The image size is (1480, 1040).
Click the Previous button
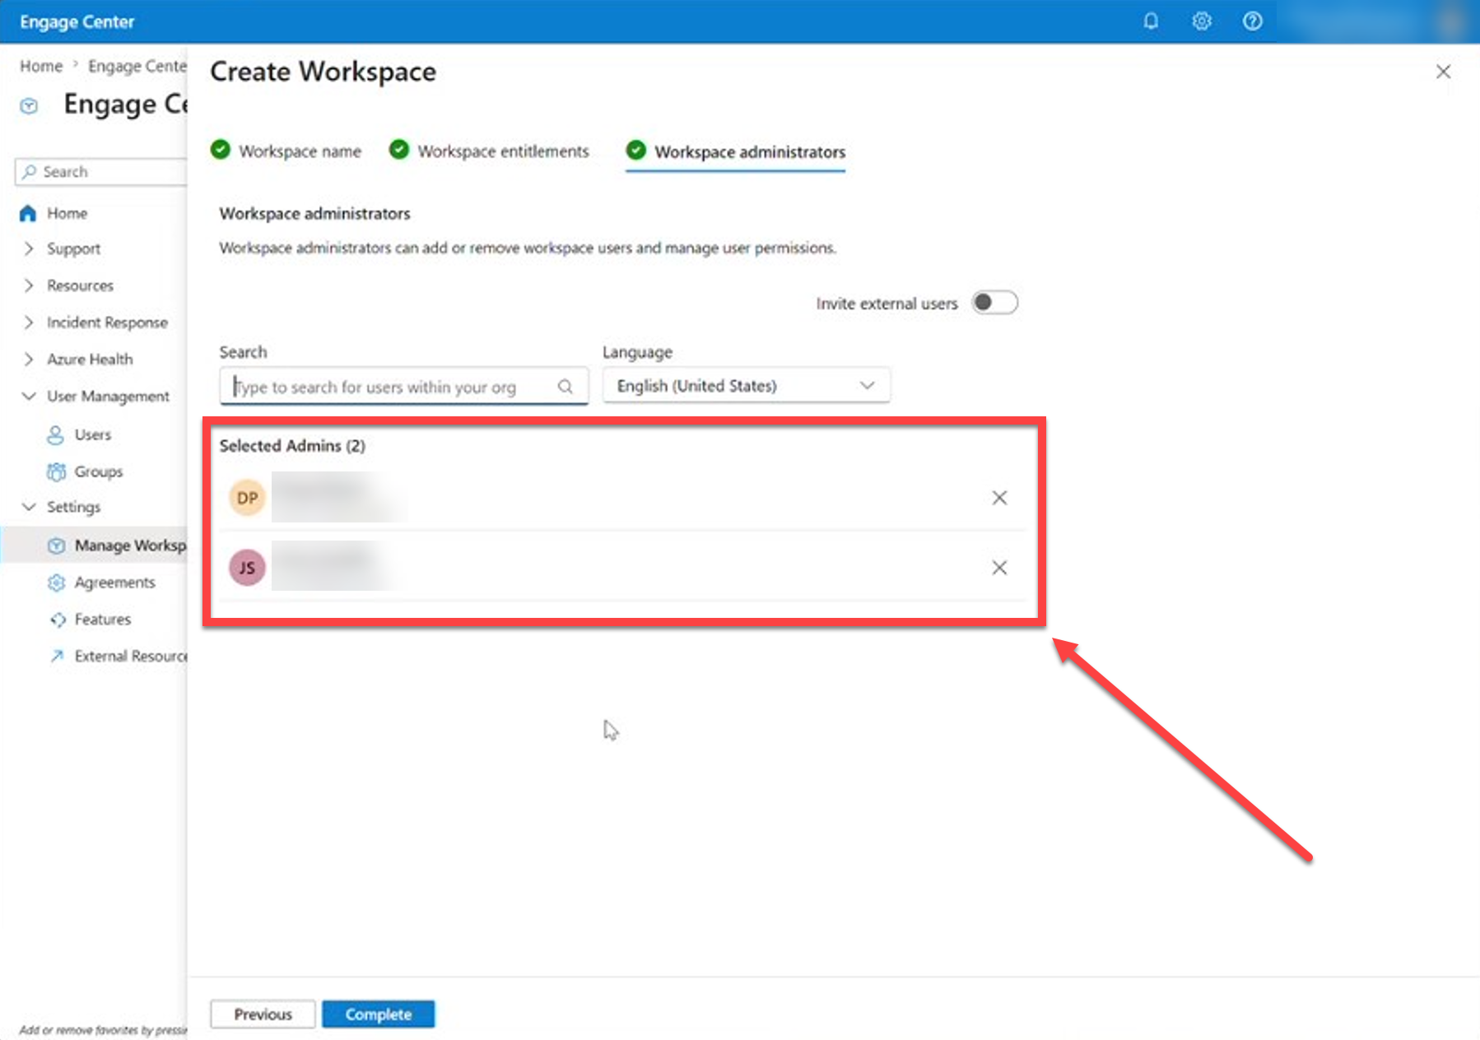[263, 1014]
